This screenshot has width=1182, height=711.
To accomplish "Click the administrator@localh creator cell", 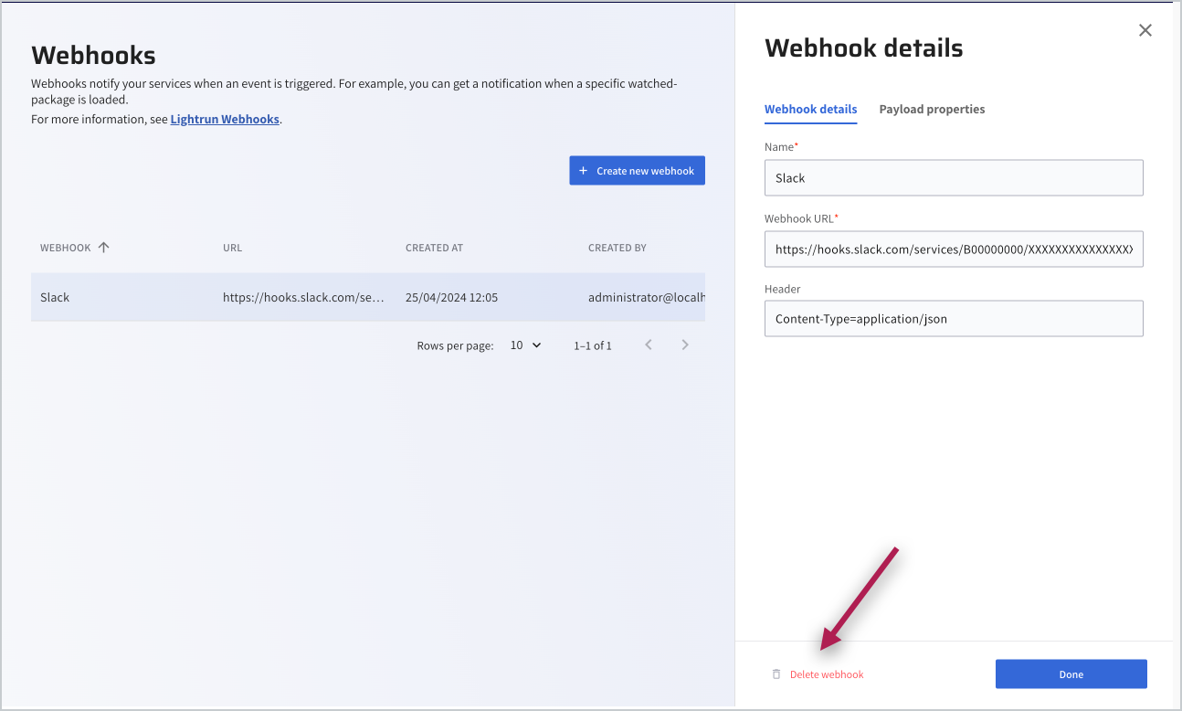I will (646, 298).
